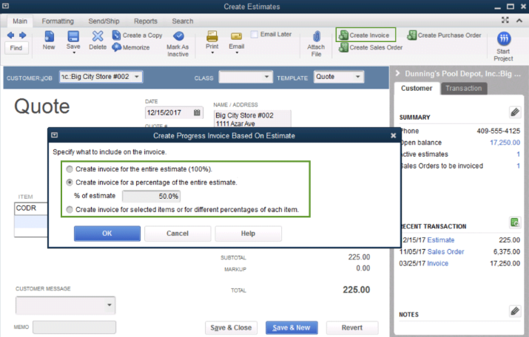Close the Create Progress Invoice dialog
Viewport: 529px width, 337px height.
394,135
